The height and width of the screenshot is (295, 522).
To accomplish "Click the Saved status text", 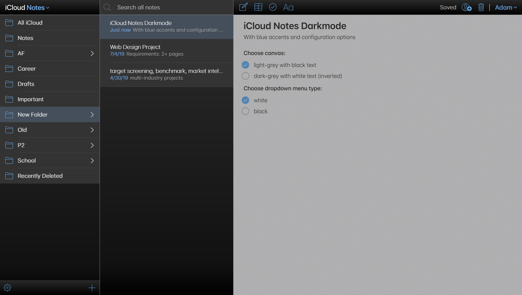I will point(448,7).
